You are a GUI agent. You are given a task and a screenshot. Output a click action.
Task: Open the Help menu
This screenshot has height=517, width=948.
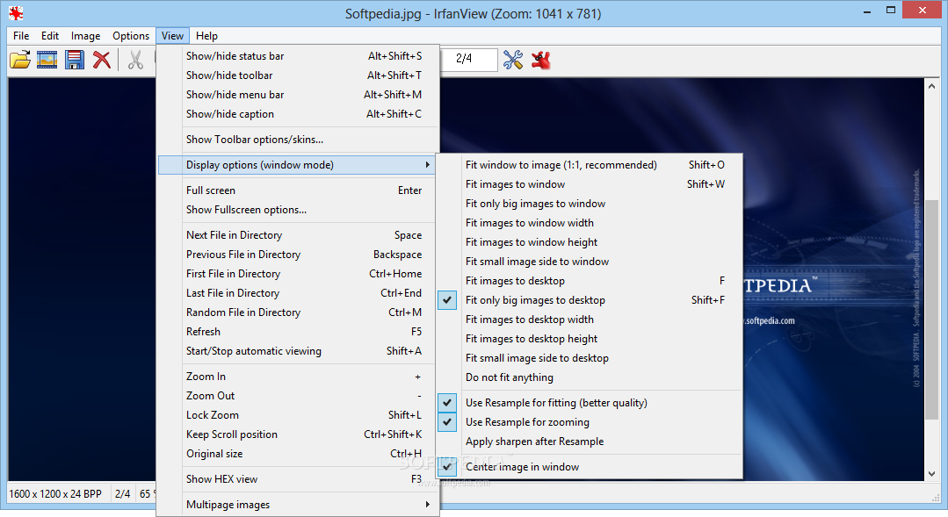206,36
